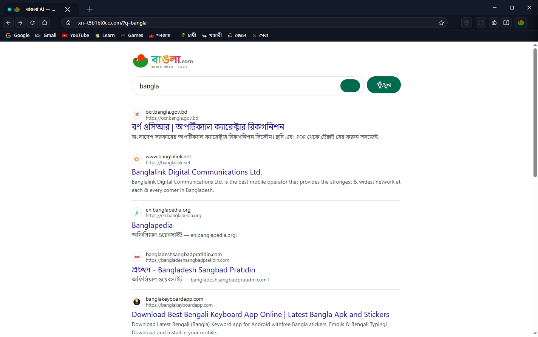Open the বর্ণ ওসিআর result title link
This screenshot has width=538, height=337.
point(208,127)
